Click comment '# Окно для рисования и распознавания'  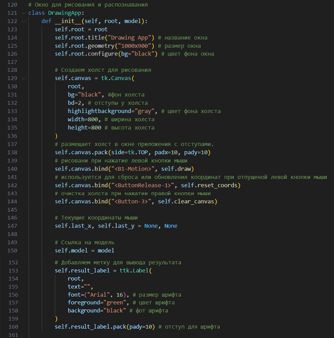[x=88, y=5]
